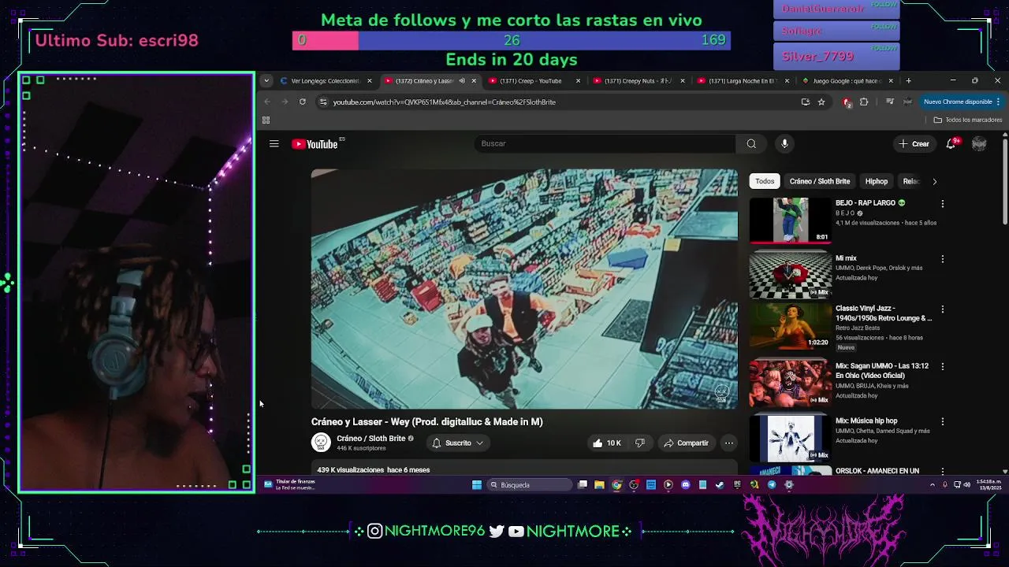Open options for Mix: Sagan UMMO
Image resolution: width=1009 pixels, height=567 pixels.
click(942, 367)
